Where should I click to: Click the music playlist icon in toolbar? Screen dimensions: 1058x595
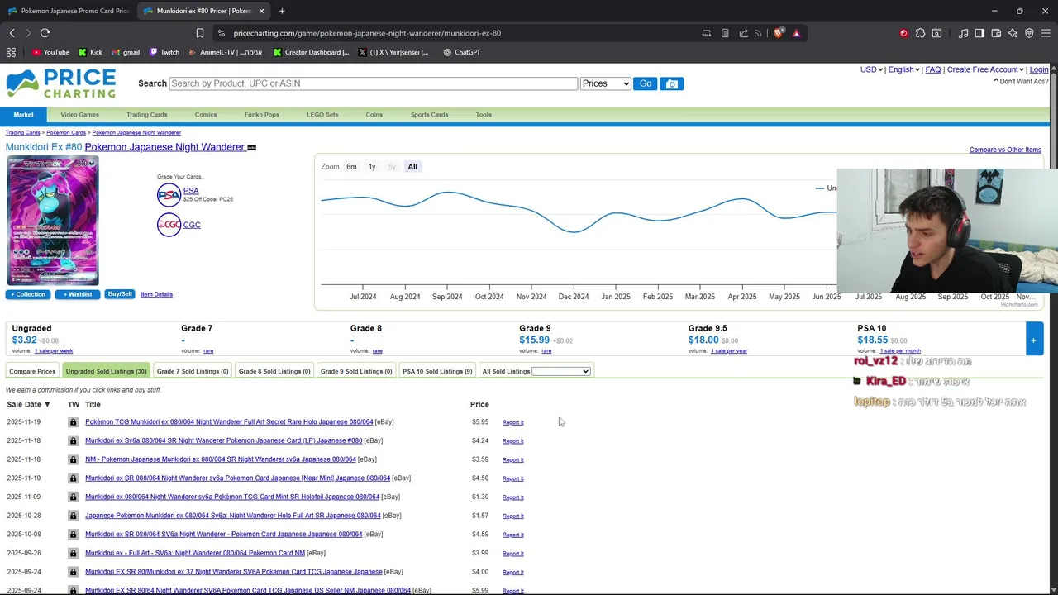pos(963,33)
